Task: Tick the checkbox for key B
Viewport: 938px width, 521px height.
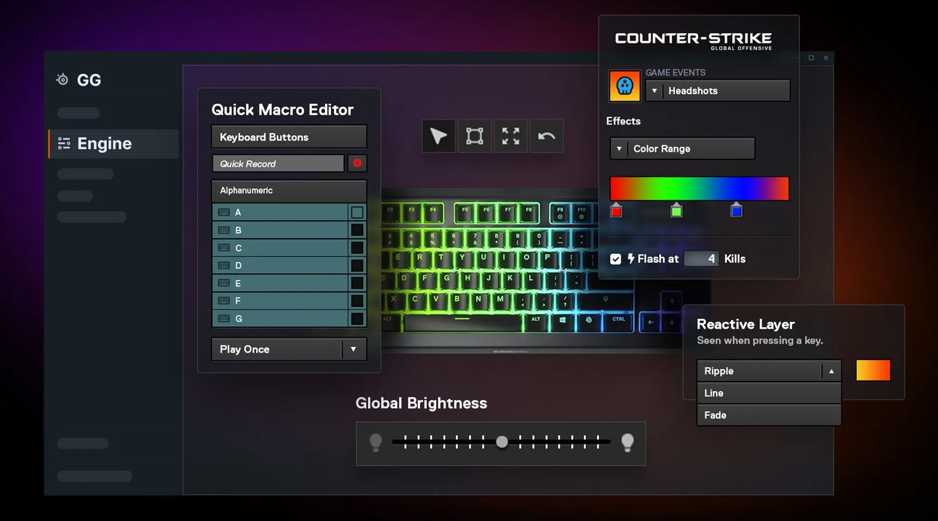Action: (x=357, y=230)
